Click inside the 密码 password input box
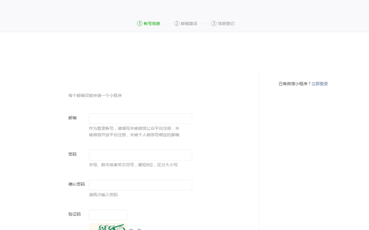This screenshot has height=230, width=369. click(x=141, y=154)
